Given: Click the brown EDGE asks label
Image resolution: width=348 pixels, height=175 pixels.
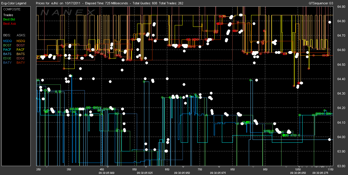Looking at the screenshot, I should pyautogui.click(x=21, y=58).
